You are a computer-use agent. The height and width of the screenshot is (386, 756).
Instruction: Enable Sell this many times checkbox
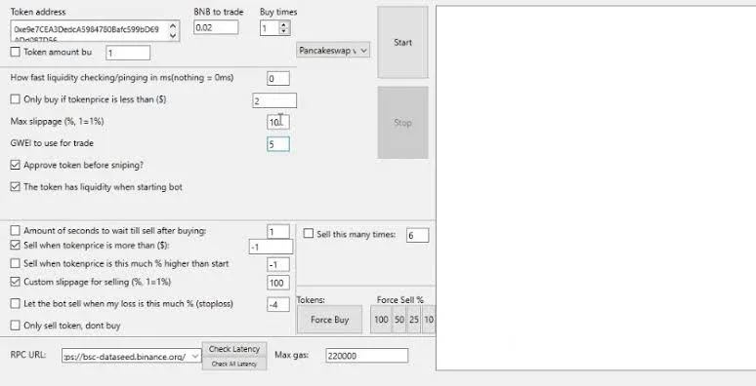(309, 234)
